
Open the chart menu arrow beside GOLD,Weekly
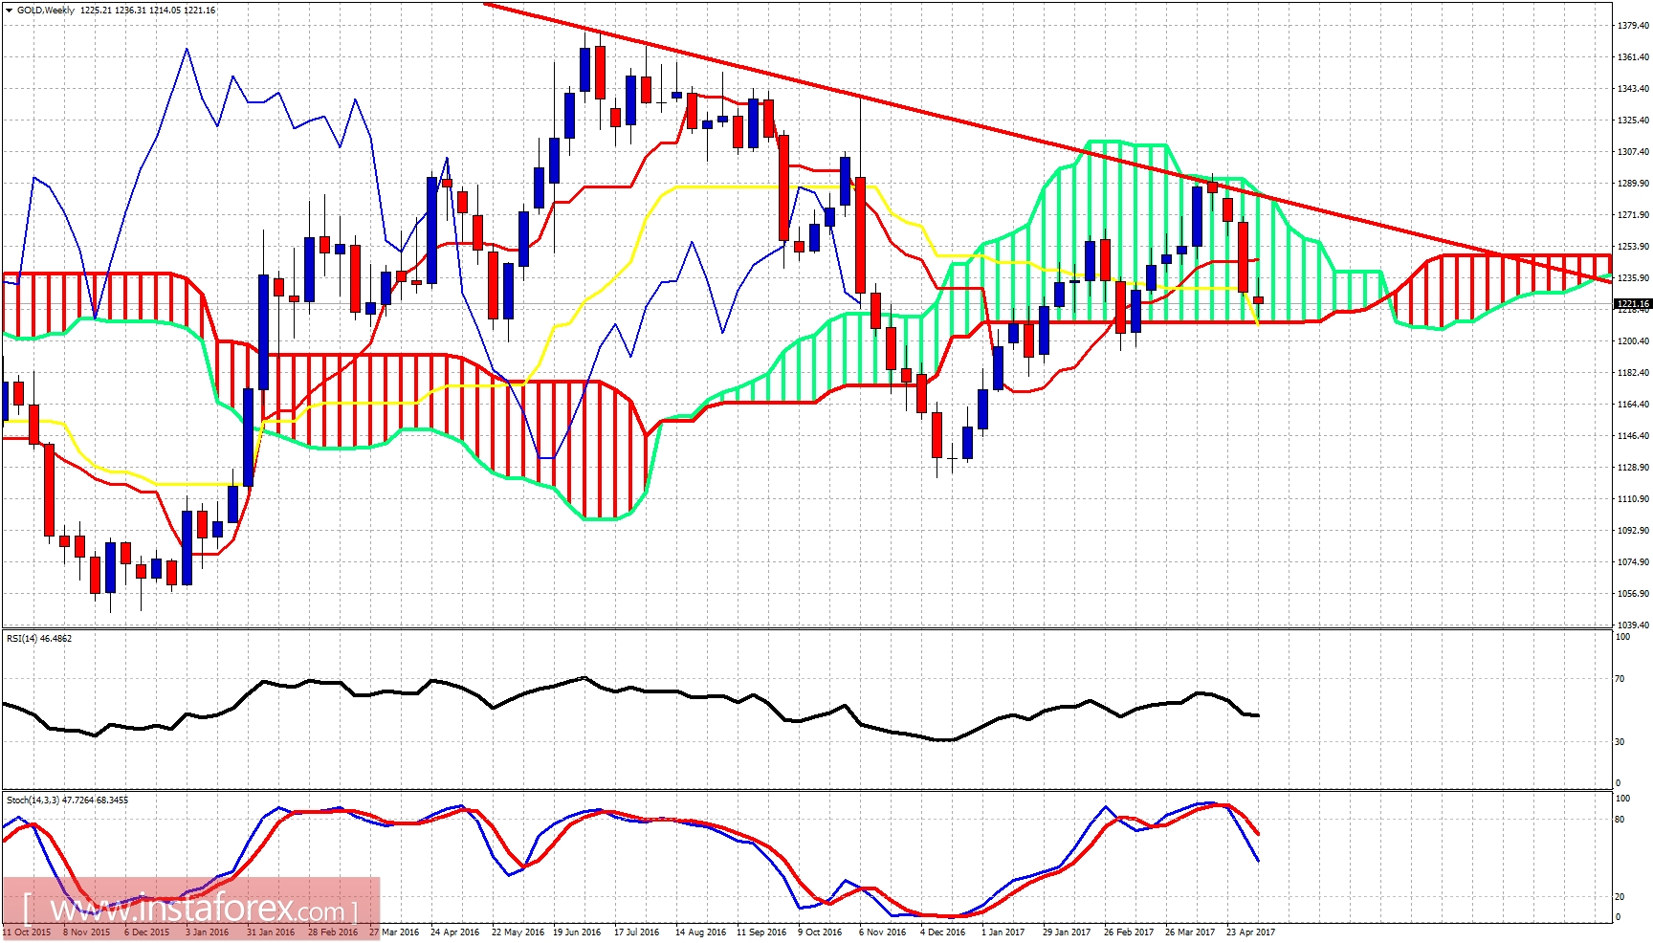[x=9, y=11]
